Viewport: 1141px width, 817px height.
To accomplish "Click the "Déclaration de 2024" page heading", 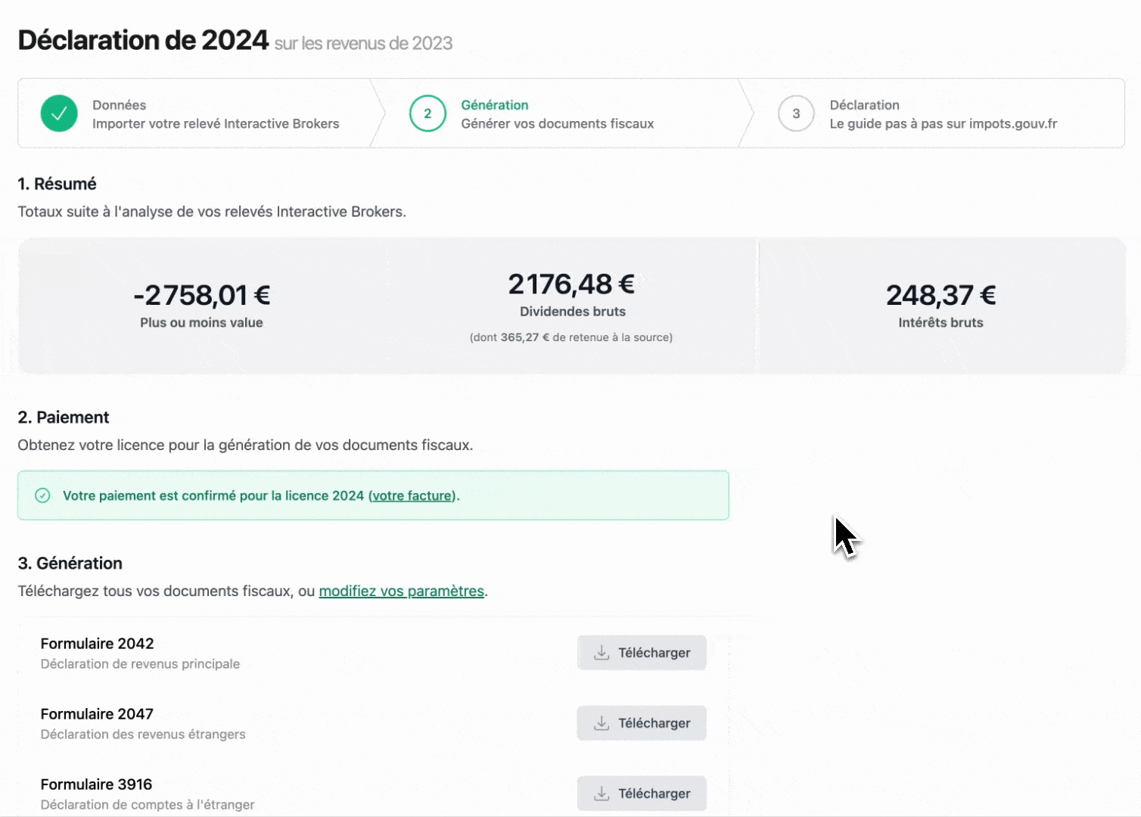I will [143, 40].
